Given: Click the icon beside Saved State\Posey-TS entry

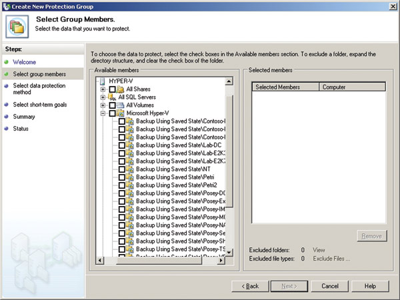Looking at the screenshot, I should [x=130, y=249].
